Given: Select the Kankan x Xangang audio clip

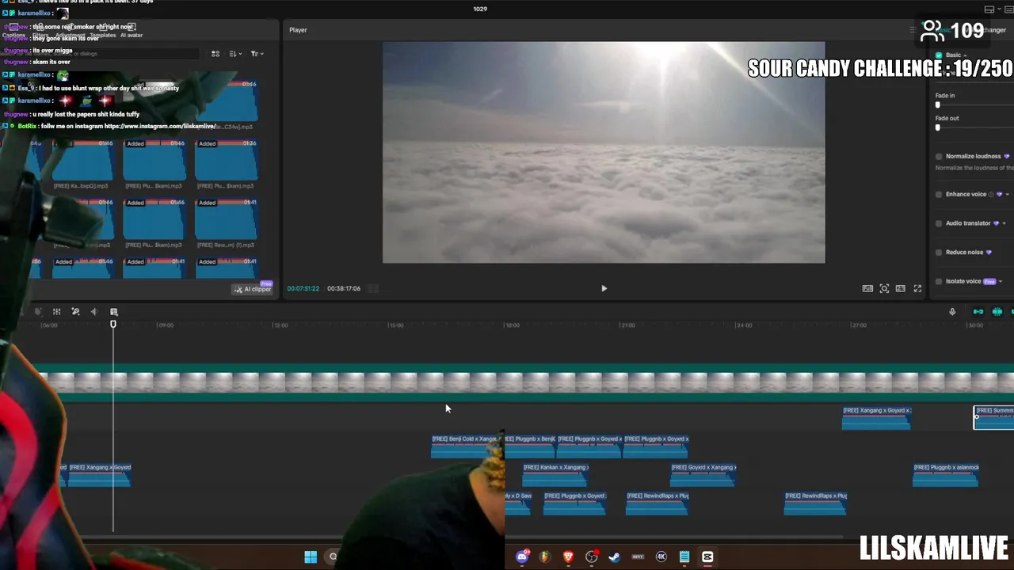Looking at the screenshot, I should (x=555, y=475).
